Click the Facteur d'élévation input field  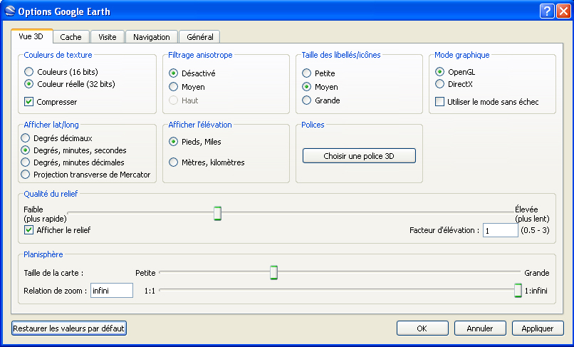pyautogui.click(x=501, y=230)
